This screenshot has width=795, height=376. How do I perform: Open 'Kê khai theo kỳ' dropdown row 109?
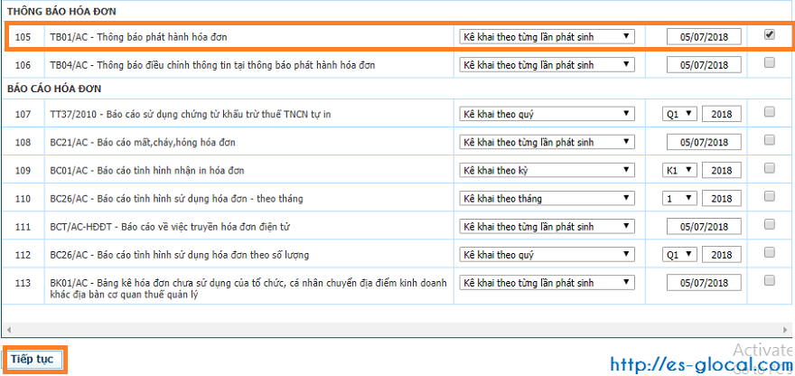tap(547, 170)
